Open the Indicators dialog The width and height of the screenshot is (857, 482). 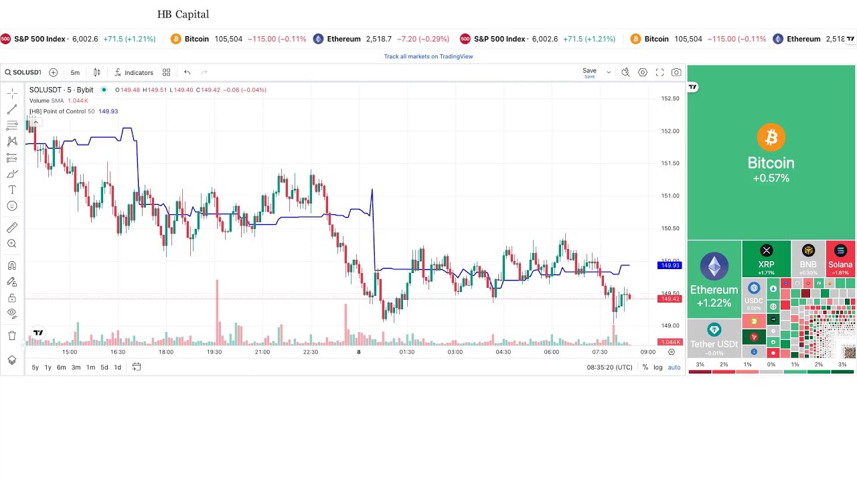point(133,72)
